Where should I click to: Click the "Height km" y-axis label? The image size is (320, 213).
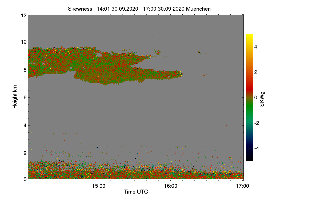(15, 97)
